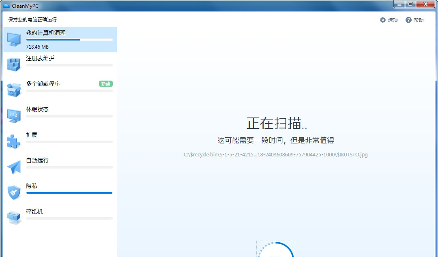The height and width of the screenshot is (267, 438).
Task: Switch to the 休眠状态 section
Action: pos(60,116)
